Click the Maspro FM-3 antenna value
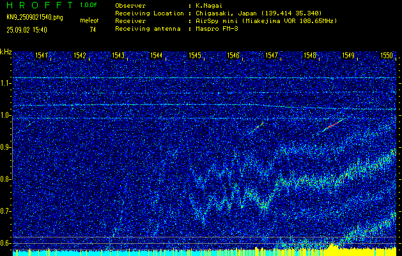This screenshot has width=402, height=256. tap(217, 29)
